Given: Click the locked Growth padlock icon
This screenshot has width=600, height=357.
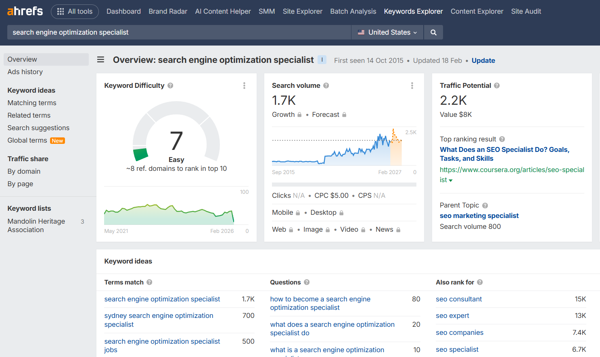Looking at the screenshot, I should pos(299,115).
